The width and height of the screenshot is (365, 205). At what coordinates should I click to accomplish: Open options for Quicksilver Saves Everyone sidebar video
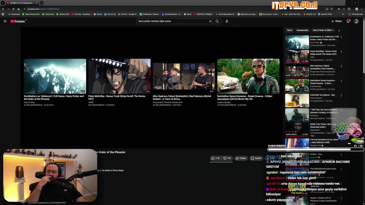pyautogui.click(x=341, y=81)
